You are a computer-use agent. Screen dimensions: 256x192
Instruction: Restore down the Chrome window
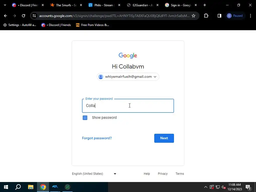pyautogui.click(x=239, y=5)
